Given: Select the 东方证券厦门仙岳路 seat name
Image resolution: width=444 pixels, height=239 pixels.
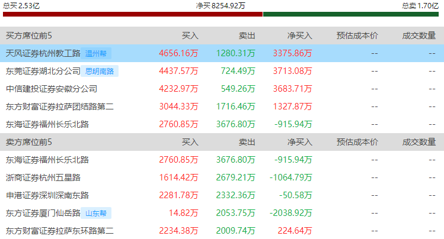Looking at the screenshot, I should tap(43, 214).
